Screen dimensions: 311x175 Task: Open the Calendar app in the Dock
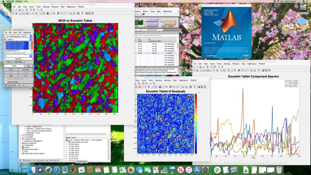pos(98,170)
